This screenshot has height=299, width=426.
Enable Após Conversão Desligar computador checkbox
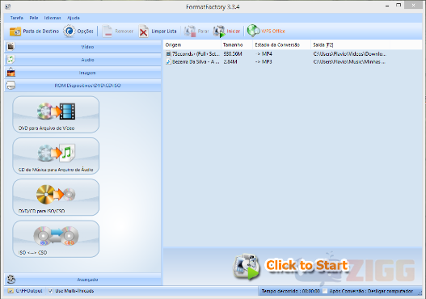click(x=325, y=291)
